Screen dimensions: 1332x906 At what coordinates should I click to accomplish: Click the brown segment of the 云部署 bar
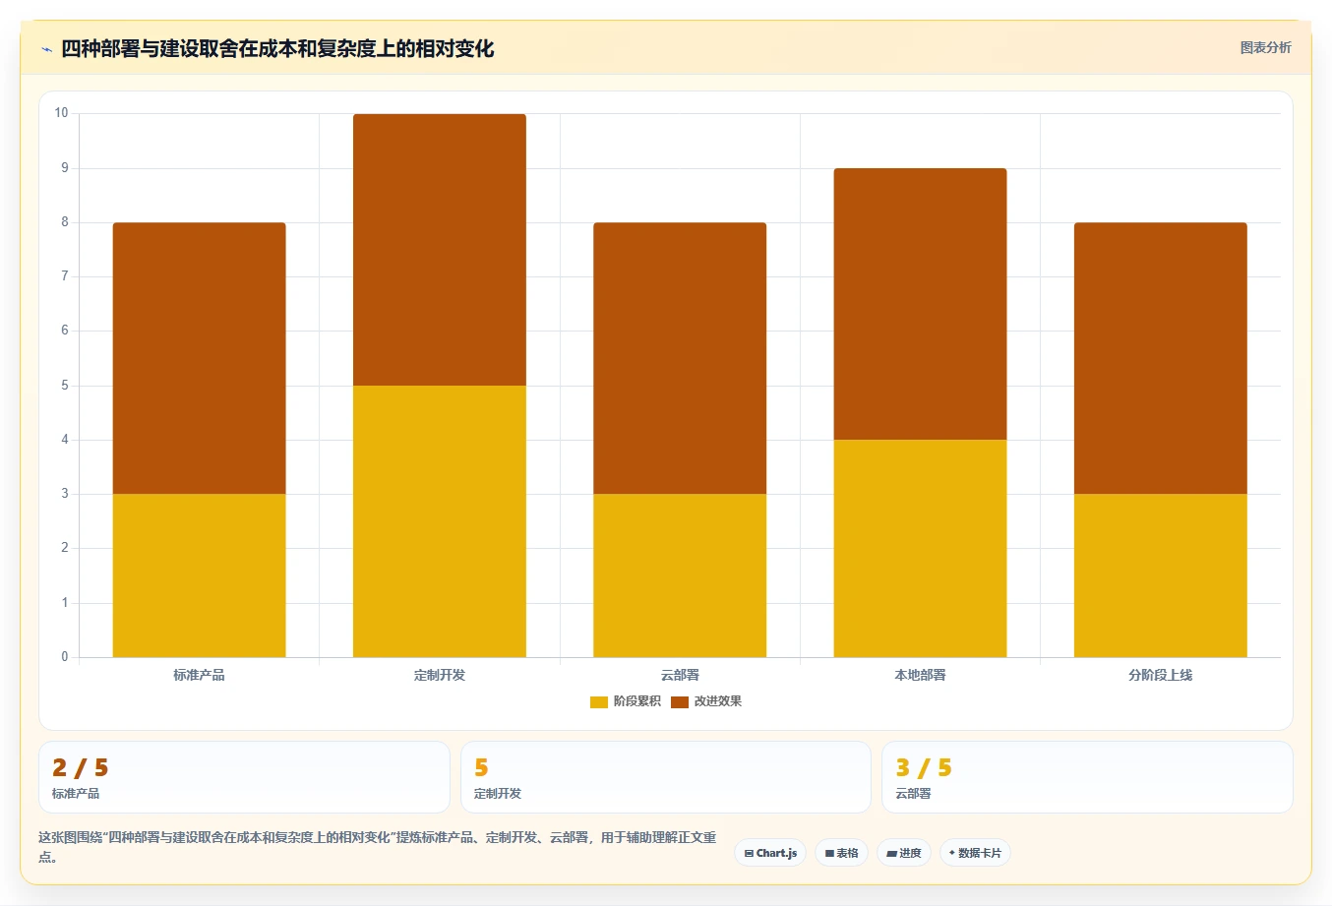[x=680, y=358]
